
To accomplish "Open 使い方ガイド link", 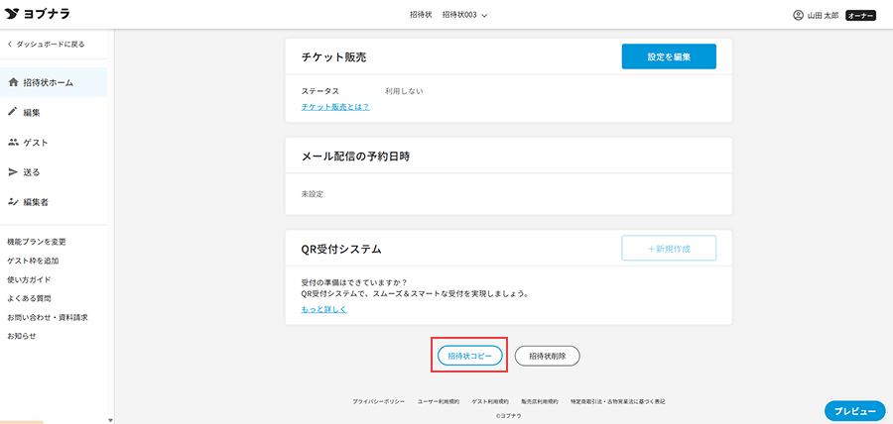I will pyautogui.click(x=29, y=279).
